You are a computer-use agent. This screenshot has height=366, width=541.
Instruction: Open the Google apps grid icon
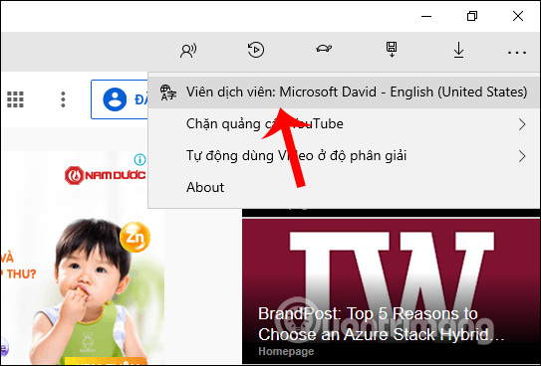pyautogui.click(x=16, y=99)
